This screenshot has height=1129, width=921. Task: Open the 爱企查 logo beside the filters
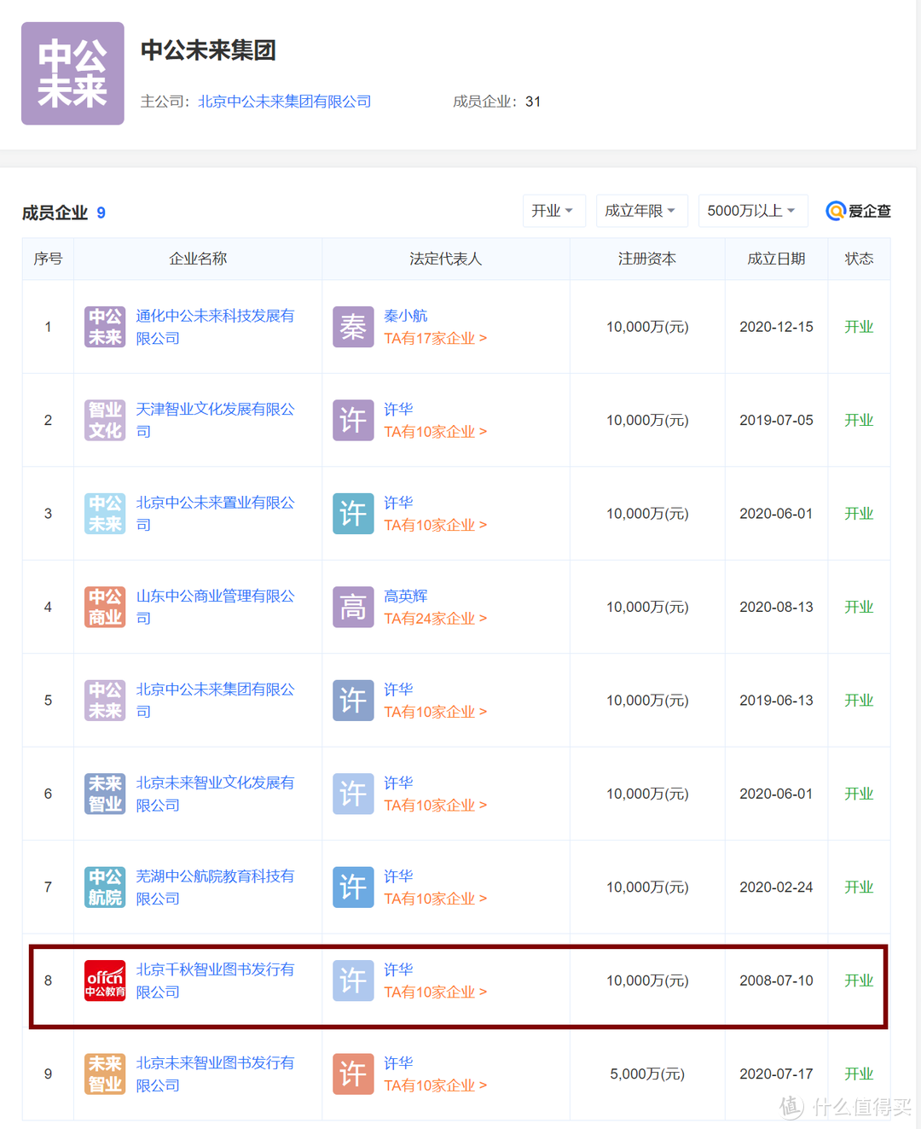858,211
